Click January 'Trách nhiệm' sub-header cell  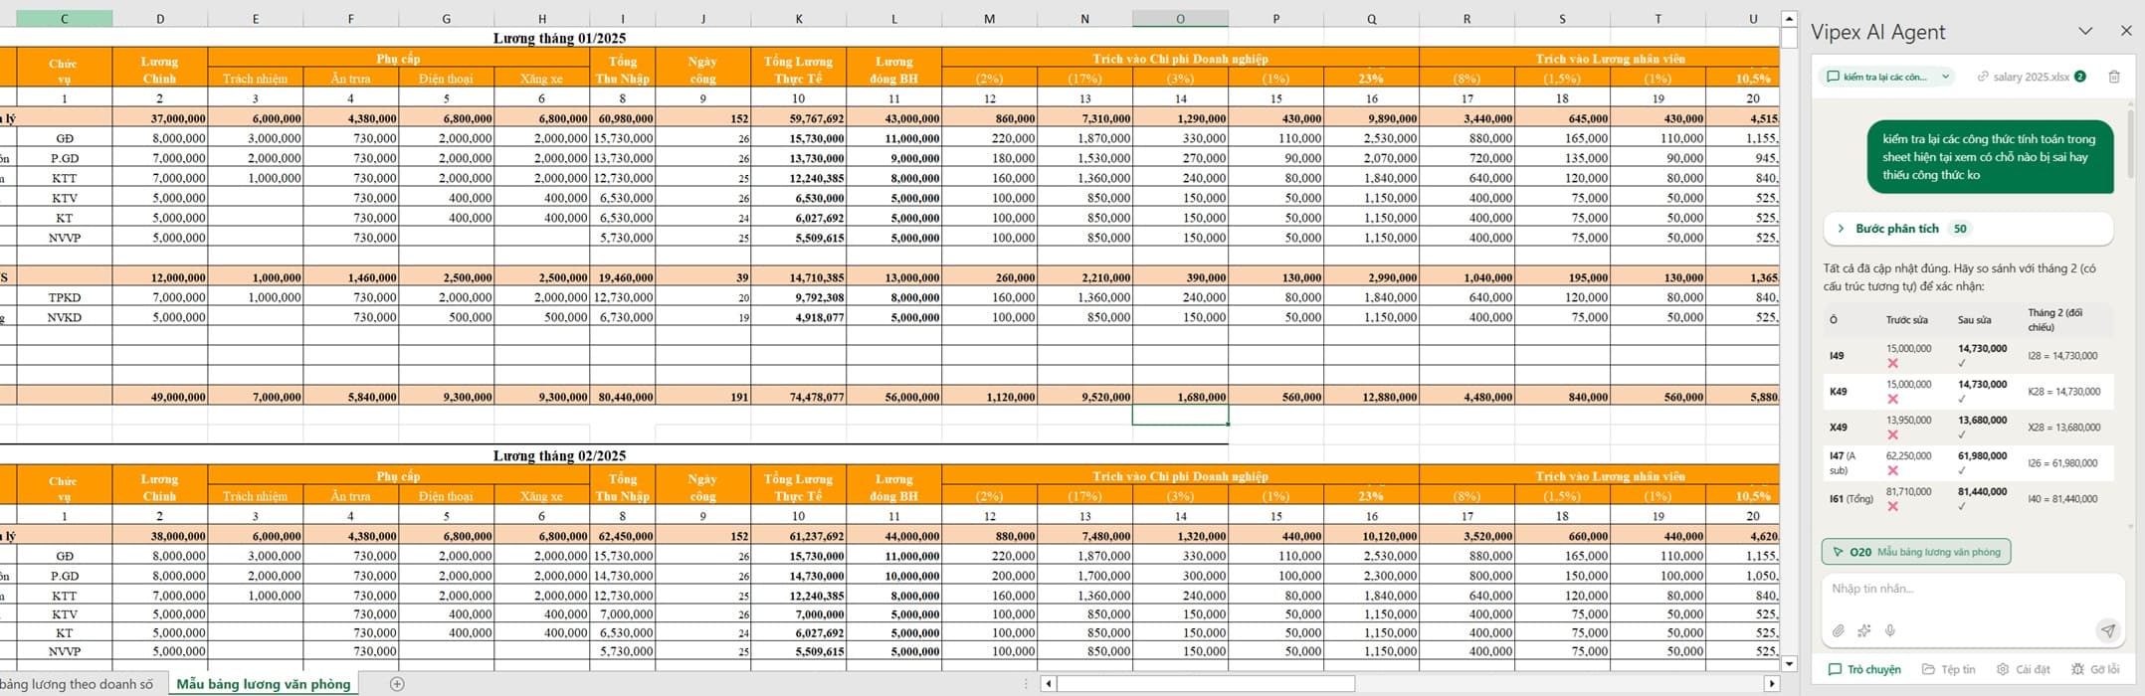click(255, 79)
